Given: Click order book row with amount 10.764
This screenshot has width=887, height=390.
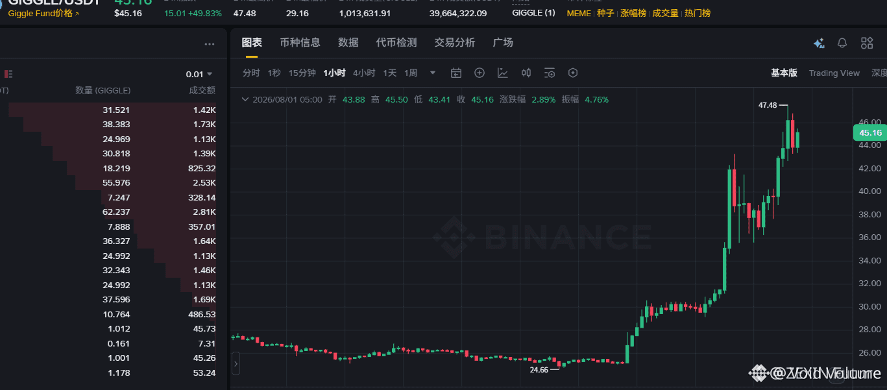Looking at the screenshot, I should (x=108, y=314).
